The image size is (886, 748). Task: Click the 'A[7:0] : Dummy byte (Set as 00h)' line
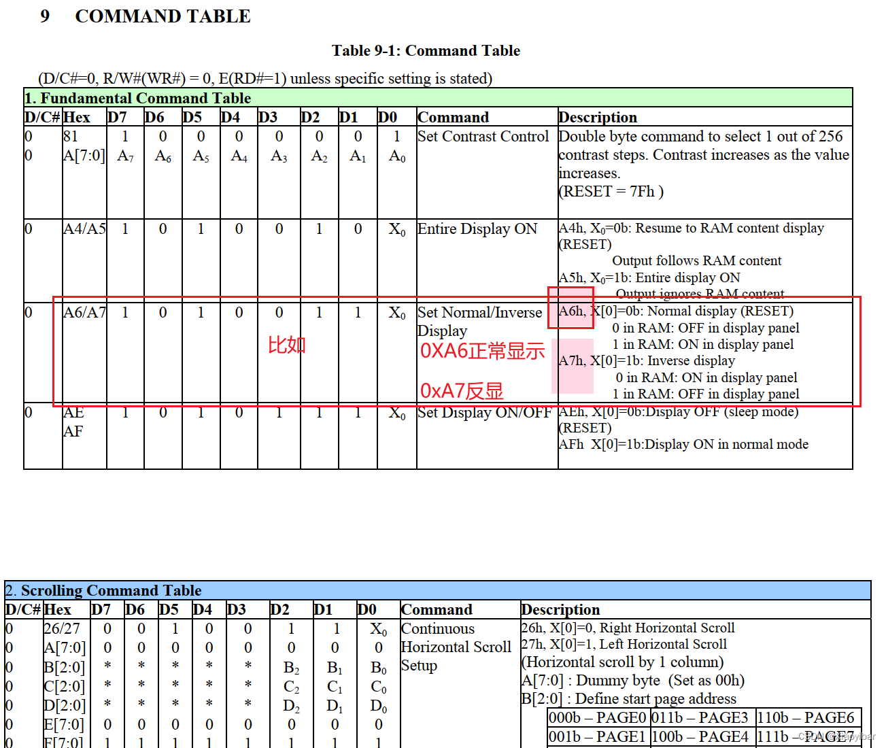coord(633,681)
